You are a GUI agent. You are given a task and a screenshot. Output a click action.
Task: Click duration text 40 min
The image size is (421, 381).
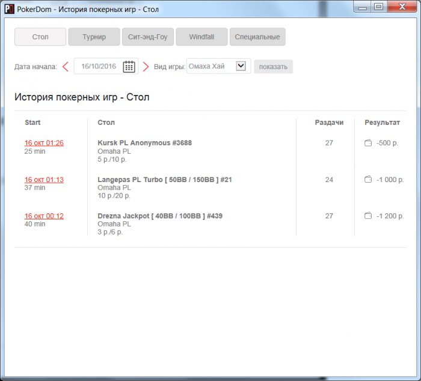point(35,224)
